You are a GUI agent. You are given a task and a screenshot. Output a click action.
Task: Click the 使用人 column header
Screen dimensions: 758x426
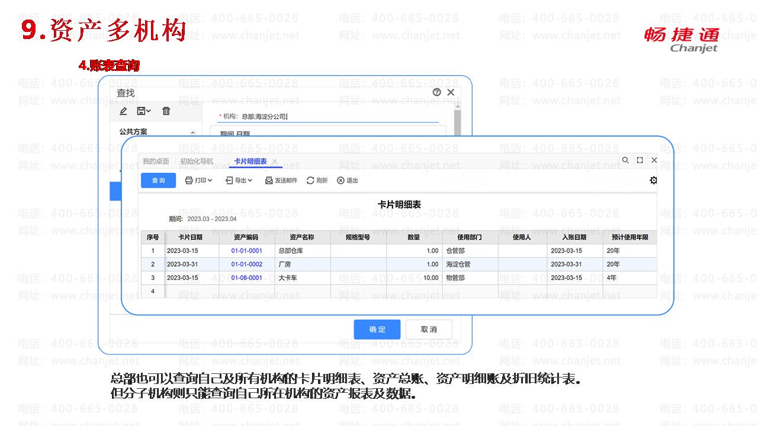click(x=522, y=237)
